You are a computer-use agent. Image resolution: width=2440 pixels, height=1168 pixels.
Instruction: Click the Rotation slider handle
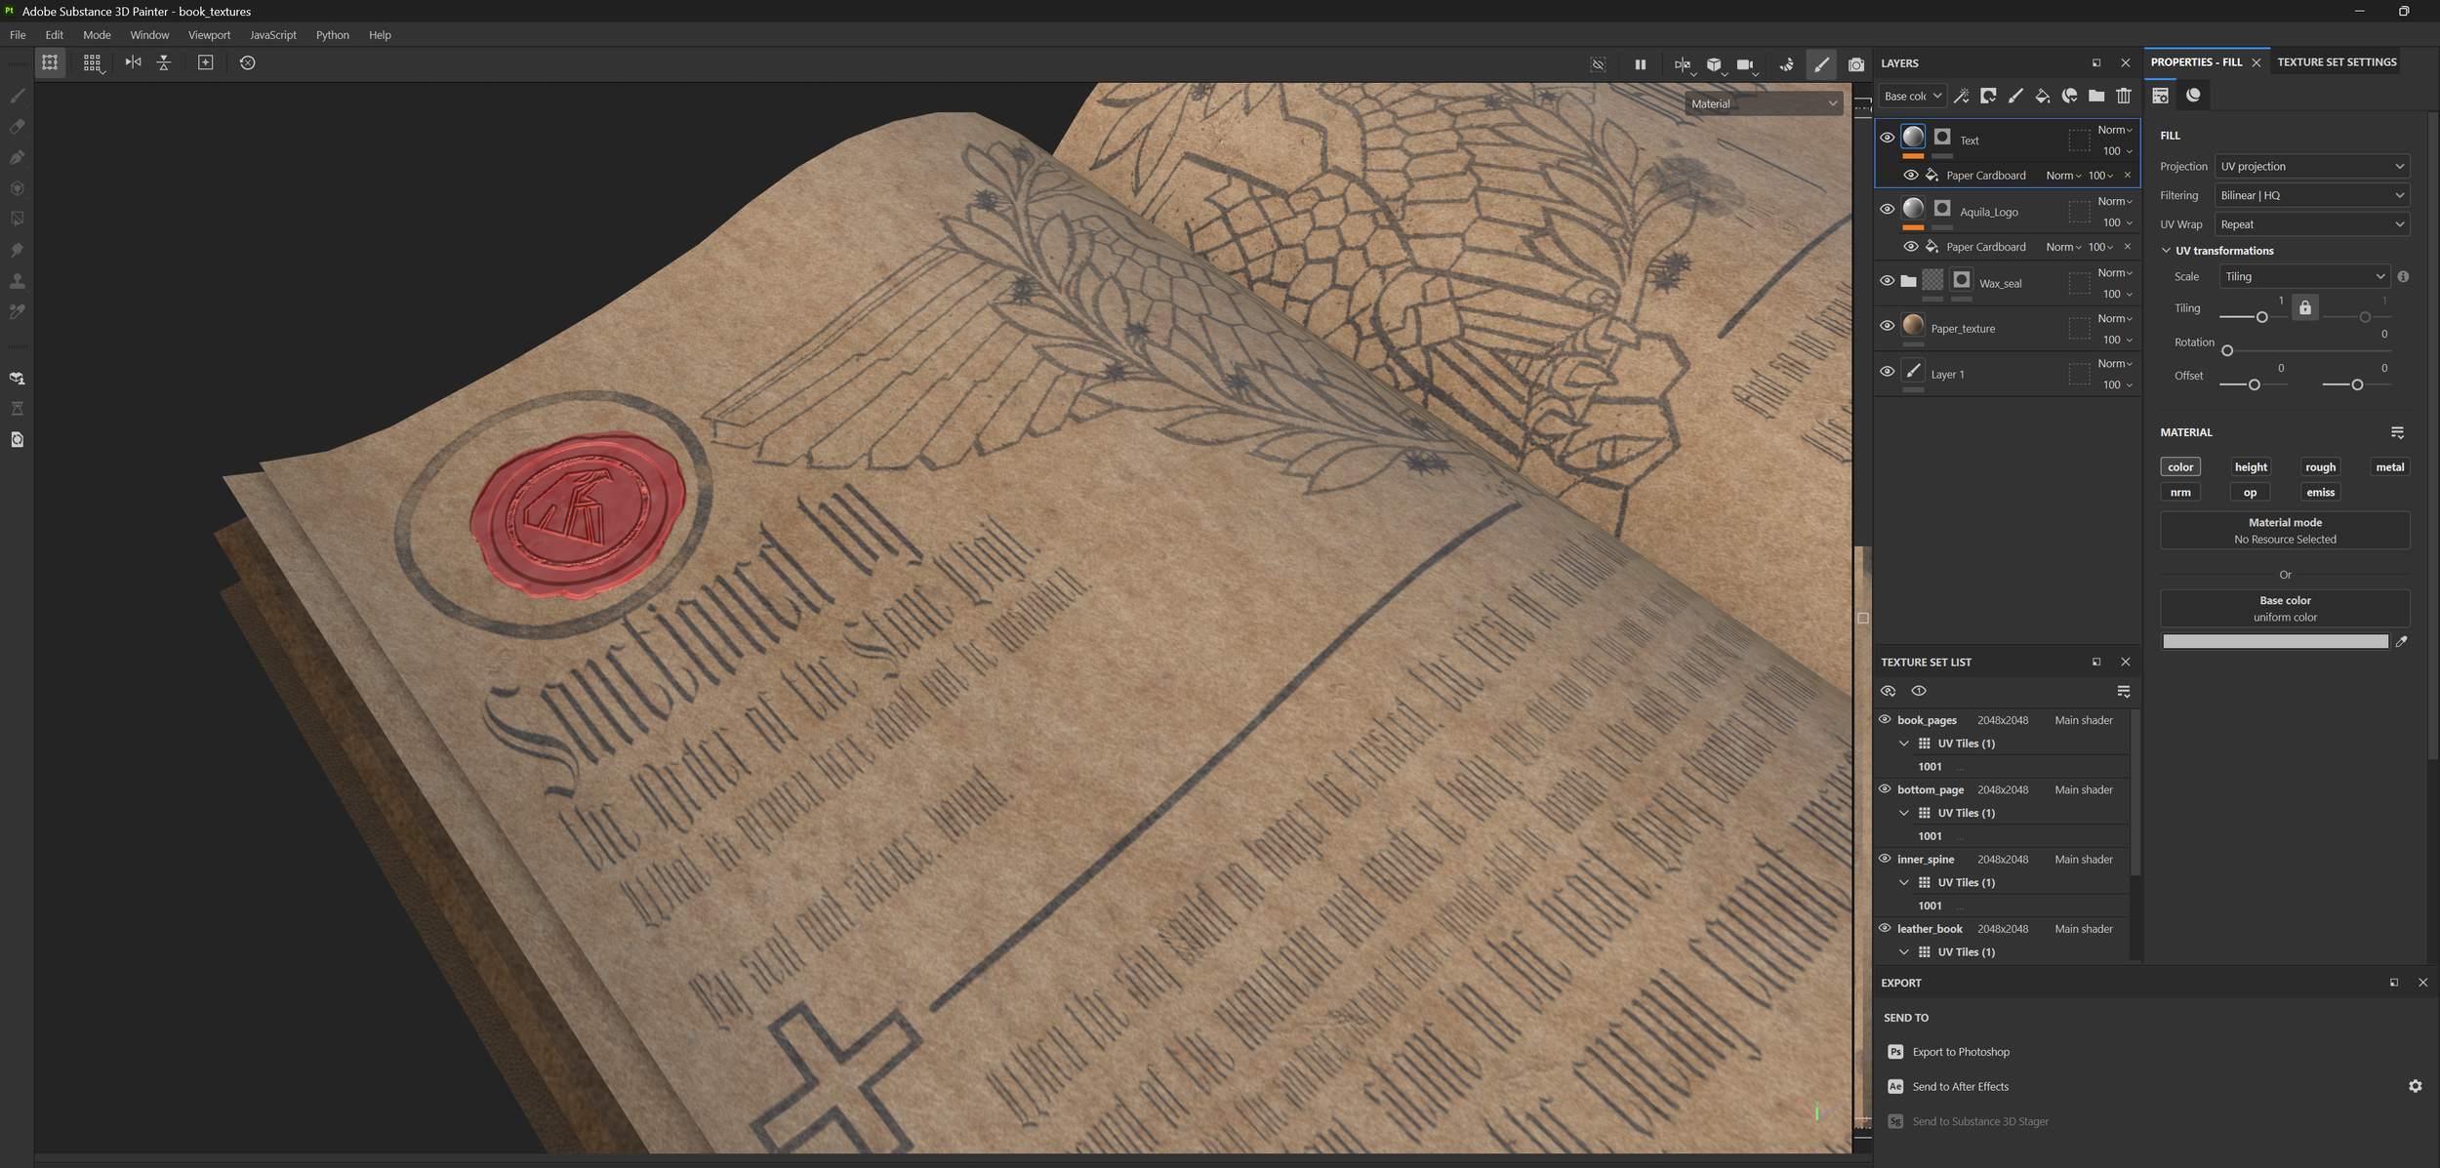click(2227, 350)
